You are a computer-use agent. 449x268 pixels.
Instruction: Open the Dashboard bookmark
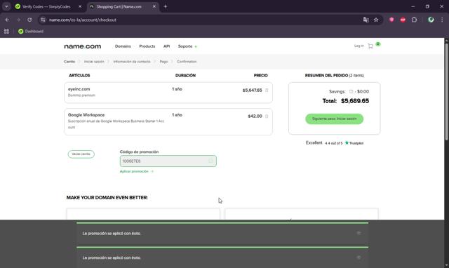coord(31,31)
